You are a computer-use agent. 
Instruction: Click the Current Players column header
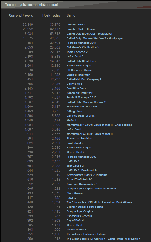point(21,16)
